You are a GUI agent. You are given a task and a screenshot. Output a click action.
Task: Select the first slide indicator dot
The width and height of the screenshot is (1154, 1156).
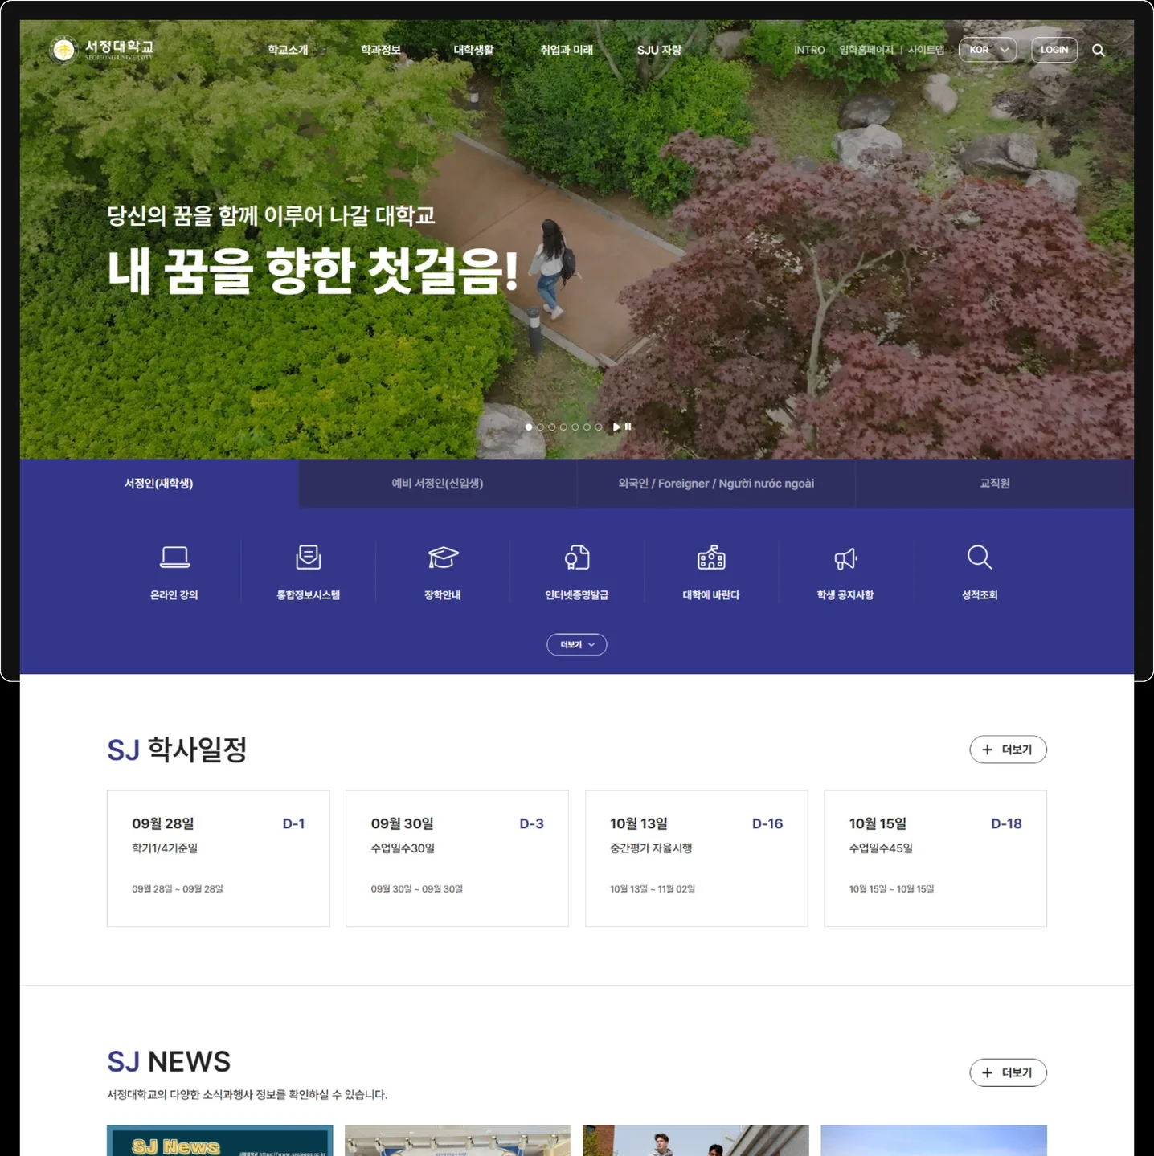pos(529,427)
